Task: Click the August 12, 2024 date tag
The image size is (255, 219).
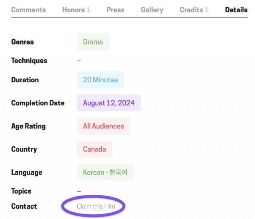Action: click(x=109, y=103)
